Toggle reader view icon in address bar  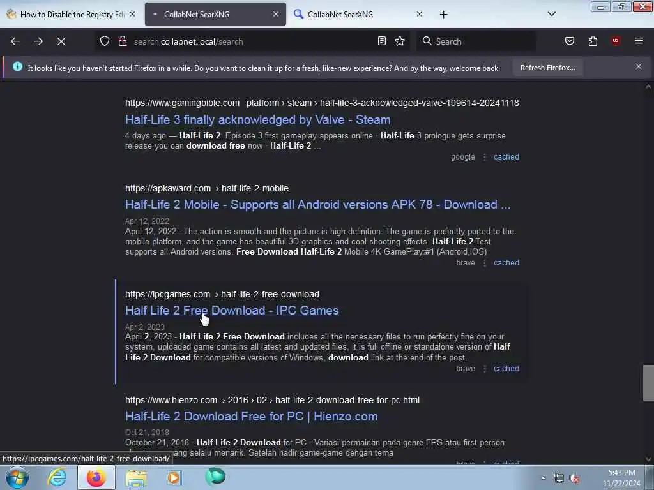click(382, 41)
